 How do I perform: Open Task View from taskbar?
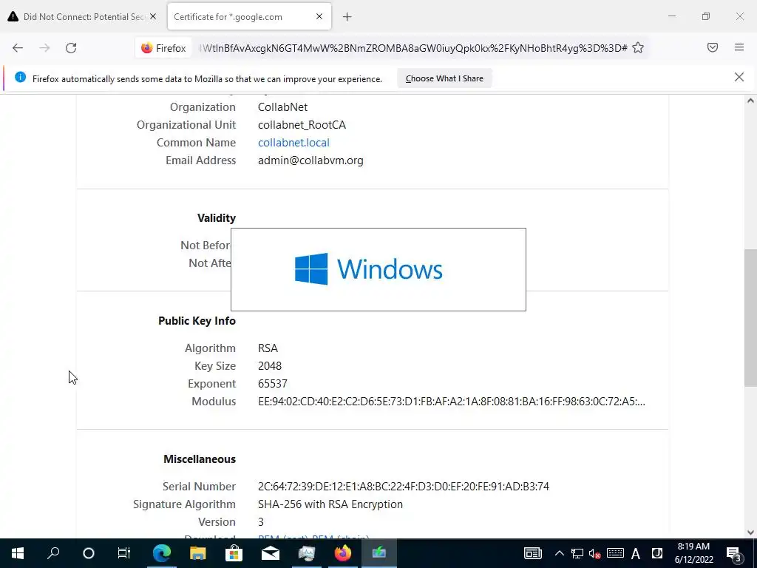tap(124, 553)
